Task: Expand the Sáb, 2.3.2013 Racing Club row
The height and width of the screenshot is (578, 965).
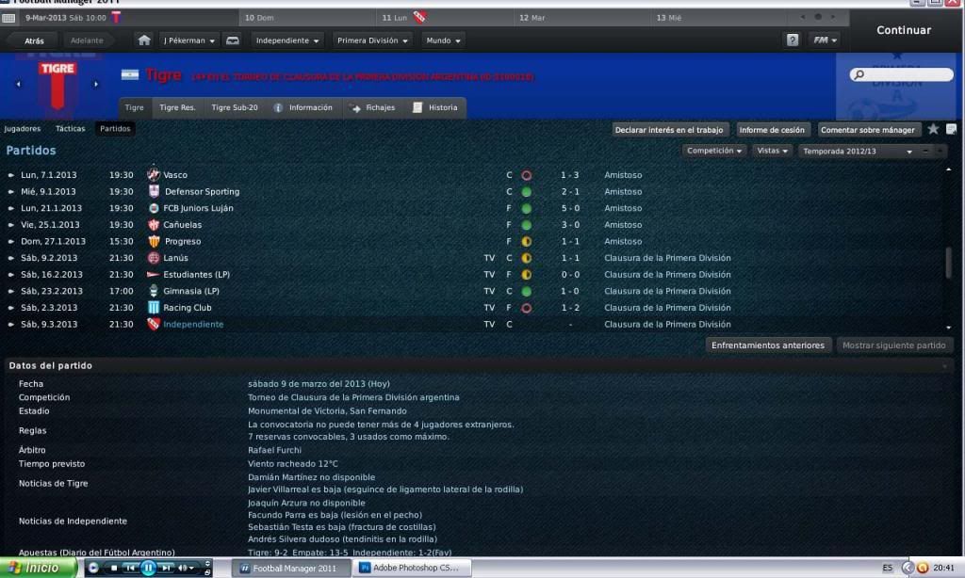Action: 10,308
